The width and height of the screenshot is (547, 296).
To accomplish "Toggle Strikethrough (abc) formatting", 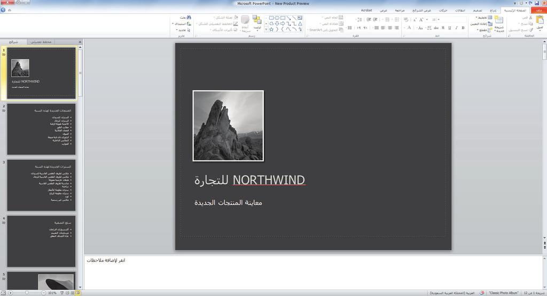I will tap(436, 28).
